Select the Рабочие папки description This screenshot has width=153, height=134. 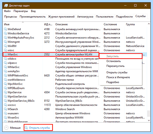(65, 80)
